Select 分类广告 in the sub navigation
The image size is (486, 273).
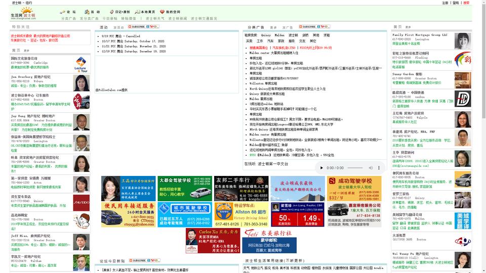pos(68,19)
